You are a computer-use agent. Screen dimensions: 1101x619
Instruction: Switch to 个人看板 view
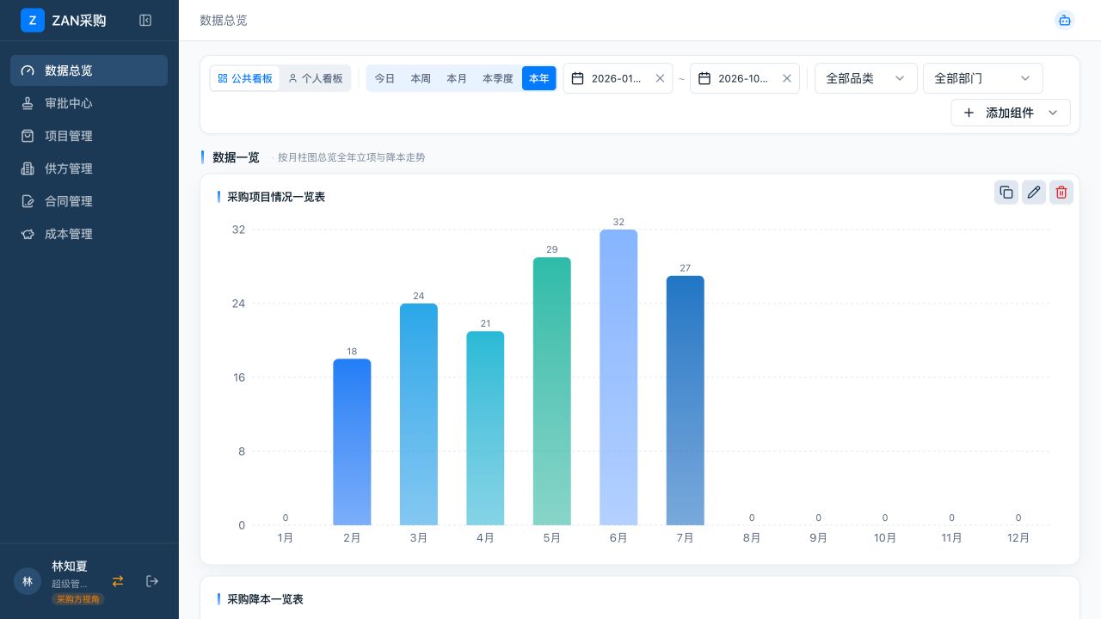tap(315, 78)
